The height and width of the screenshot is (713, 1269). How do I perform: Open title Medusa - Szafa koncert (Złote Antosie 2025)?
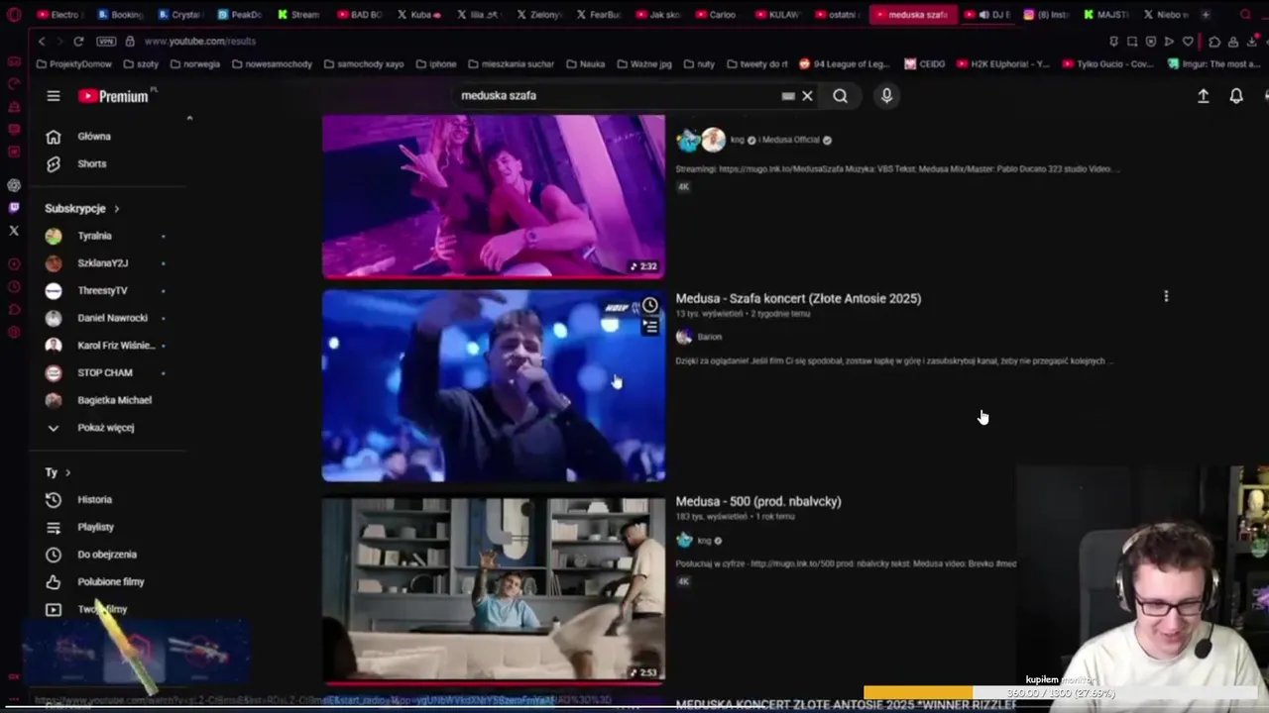(x=798, y=298)
